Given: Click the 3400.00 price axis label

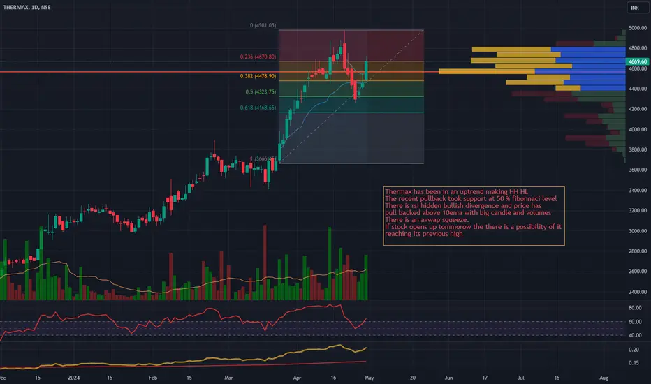Looking at the screenshot, I should click(638, 191).
